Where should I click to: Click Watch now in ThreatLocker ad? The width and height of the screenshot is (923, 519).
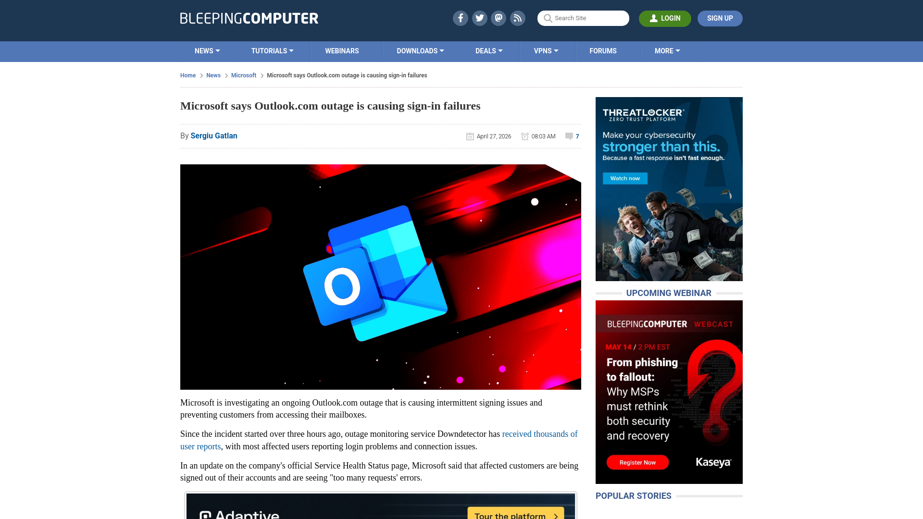[x=625, y=178]
